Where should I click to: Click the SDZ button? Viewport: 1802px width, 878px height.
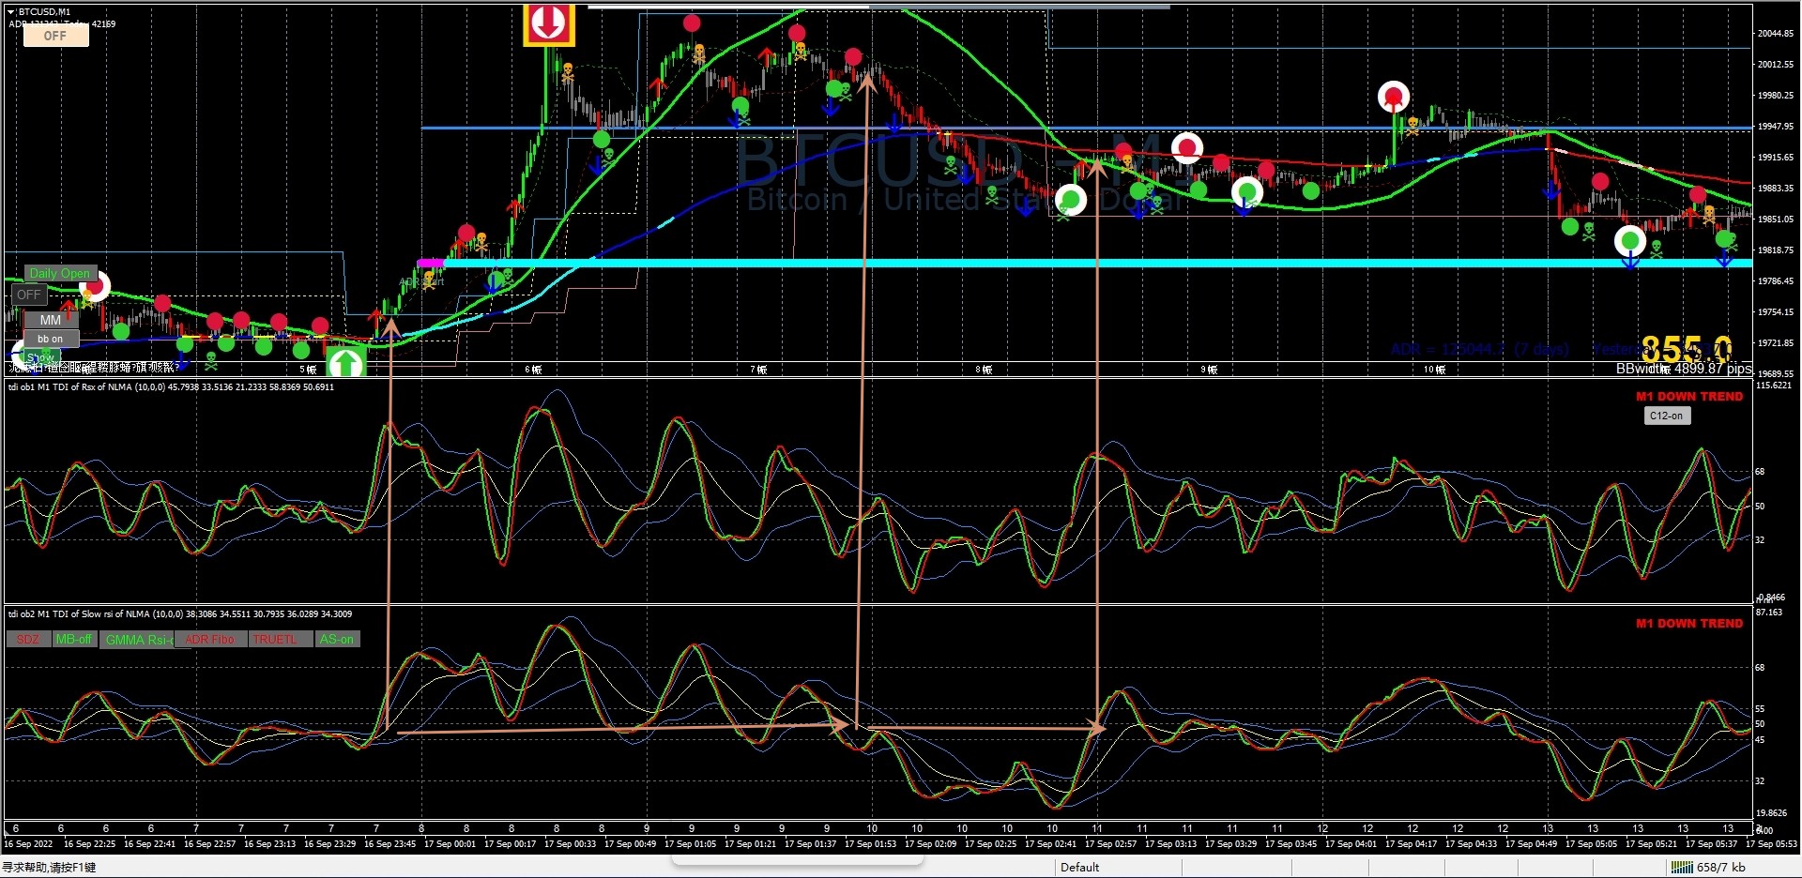[x=28, y=640]
